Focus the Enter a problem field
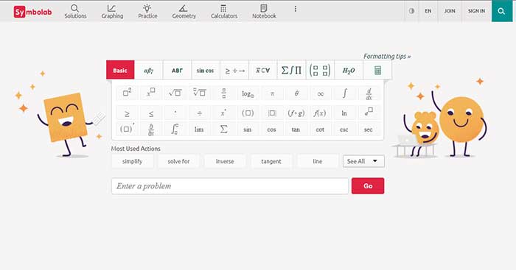The width and height of the screenshot is (516, 270). [230, 186]
